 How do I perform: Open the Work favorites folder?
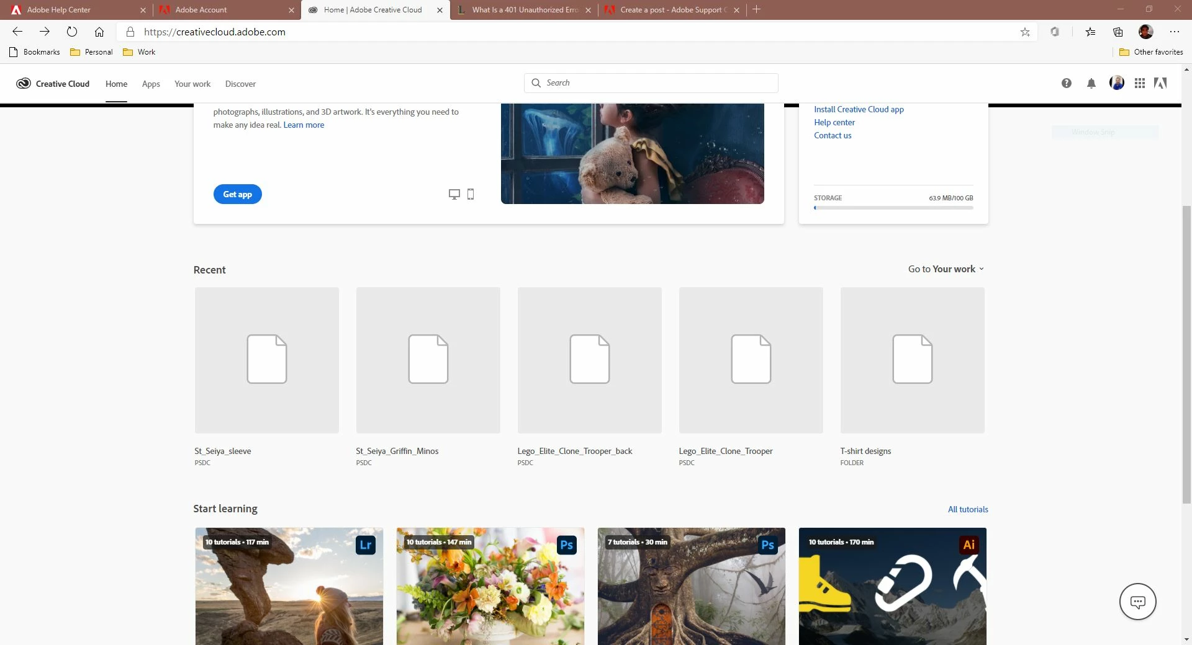pyautogui.click(x=139, y=52)
